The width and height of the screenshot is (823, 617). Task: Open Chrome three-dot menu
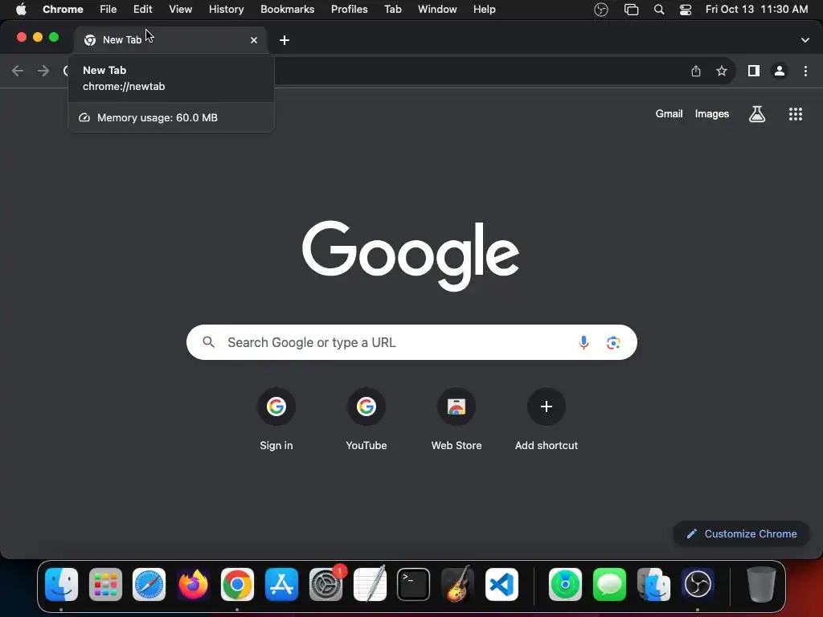[x=805, y=71]
